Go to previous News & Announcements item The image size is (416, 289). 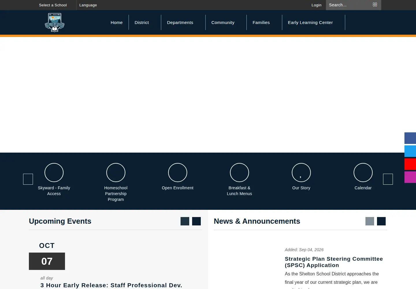(370, 221)
